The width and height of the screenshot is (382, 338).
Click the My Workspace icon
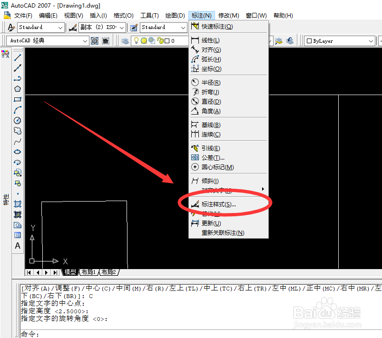(106, 41)
